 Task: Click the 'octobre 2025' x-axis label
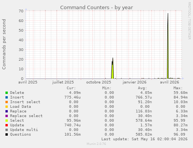click(x=99, y=82)
